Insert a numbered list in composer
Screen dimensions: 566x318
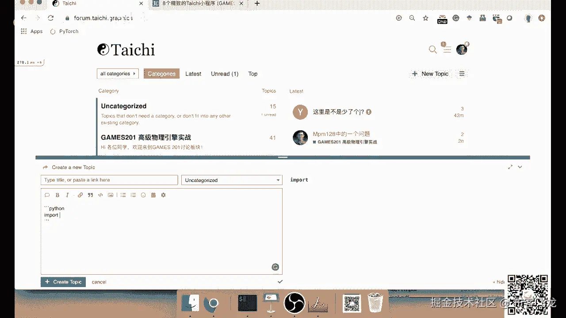tap(133, 195)
